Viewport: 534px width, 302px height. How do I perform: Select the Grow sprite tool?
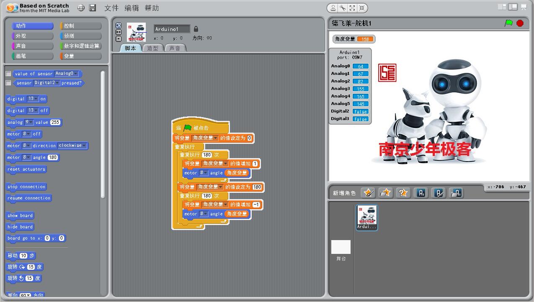[x=352, y=8]
